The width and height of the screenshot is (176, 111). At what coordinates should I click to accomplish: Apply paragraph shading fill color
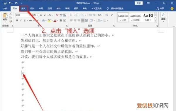[99, 20]
